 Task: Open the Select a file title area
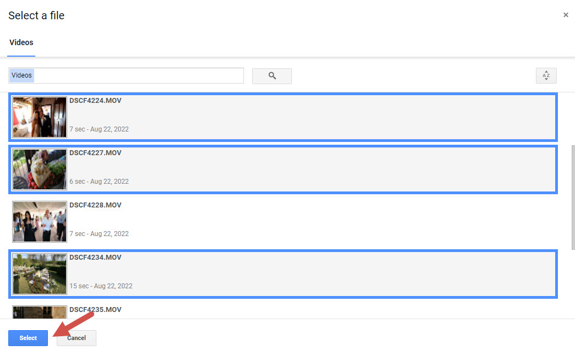(36, 15)
